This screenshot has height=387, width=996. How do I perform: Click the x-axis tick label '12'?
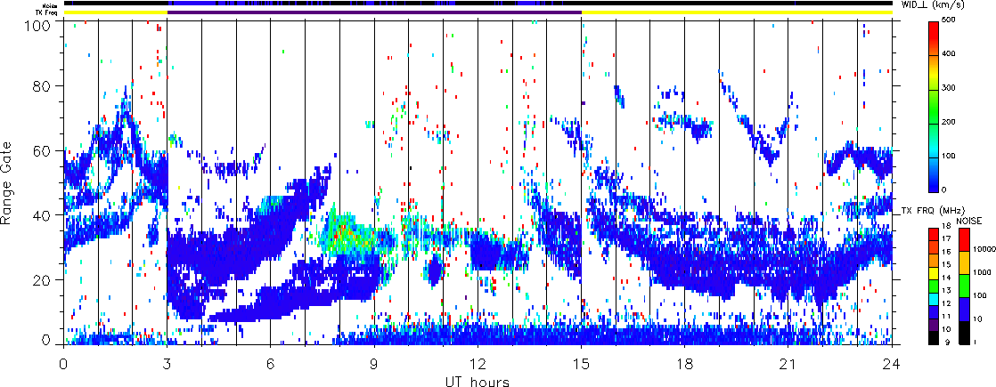click(478, 363)
